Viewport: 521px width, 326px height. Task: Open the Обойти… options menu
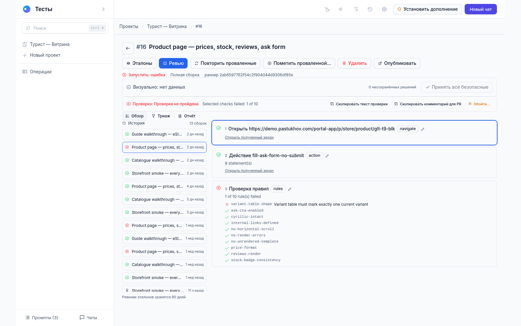click(479, 104)
